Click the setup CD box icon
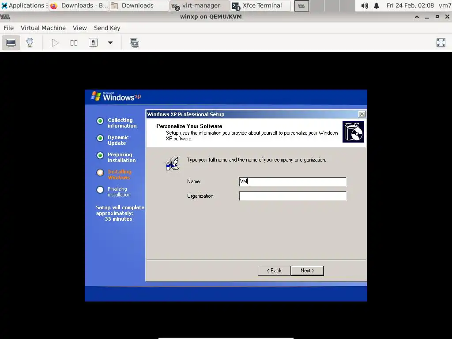Viewport: 452px width, 339px height. 353,132
